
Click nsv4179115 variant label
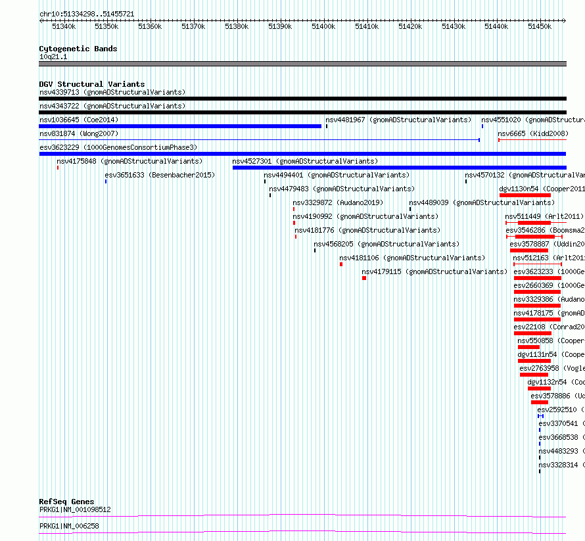(x=434, y=271)
